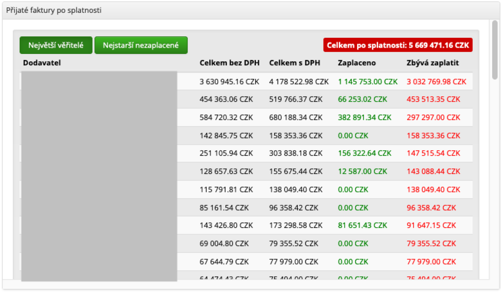Select the Celkem s DPH column header

(295, 63)
